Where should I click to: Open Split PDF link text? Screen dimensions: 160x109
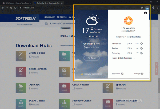(x=121, y=85)
